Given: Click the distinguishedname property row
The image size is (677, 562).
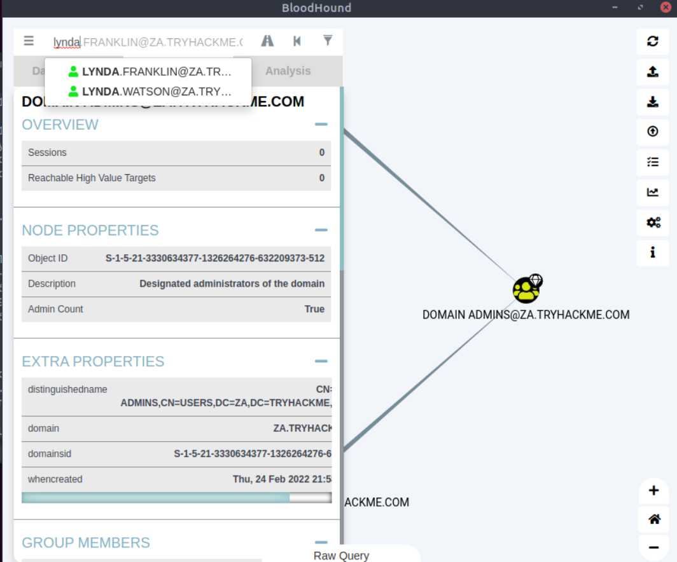Looking at the screenshot, I should coord(176,396).
